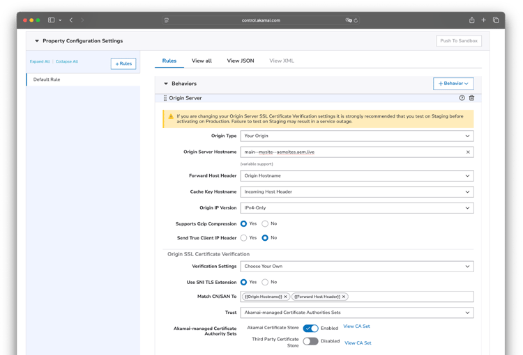
Task: Select Yes for Use SNI TLS Extension
Action: coord(243,282)
